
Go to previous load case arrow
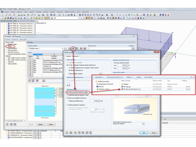[x=81, y=18]
